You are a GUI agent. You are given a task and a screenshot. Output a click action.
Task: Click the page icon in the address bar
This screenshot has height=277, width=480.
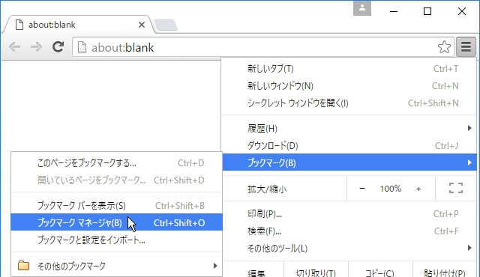pyautogui.click(x=82, y=47)
